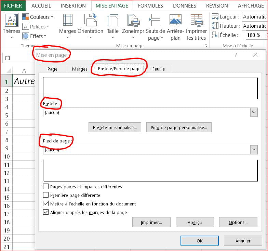Viewport: 268px width, 251px height.
Task: Uncheck Mettre à l'échelle en fonction du document
Action: coord(46,203)
